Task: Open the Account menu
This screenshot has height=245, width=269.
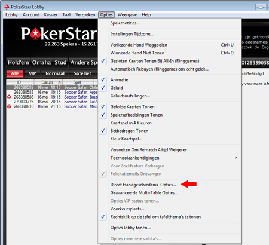Action: [31, 15]
